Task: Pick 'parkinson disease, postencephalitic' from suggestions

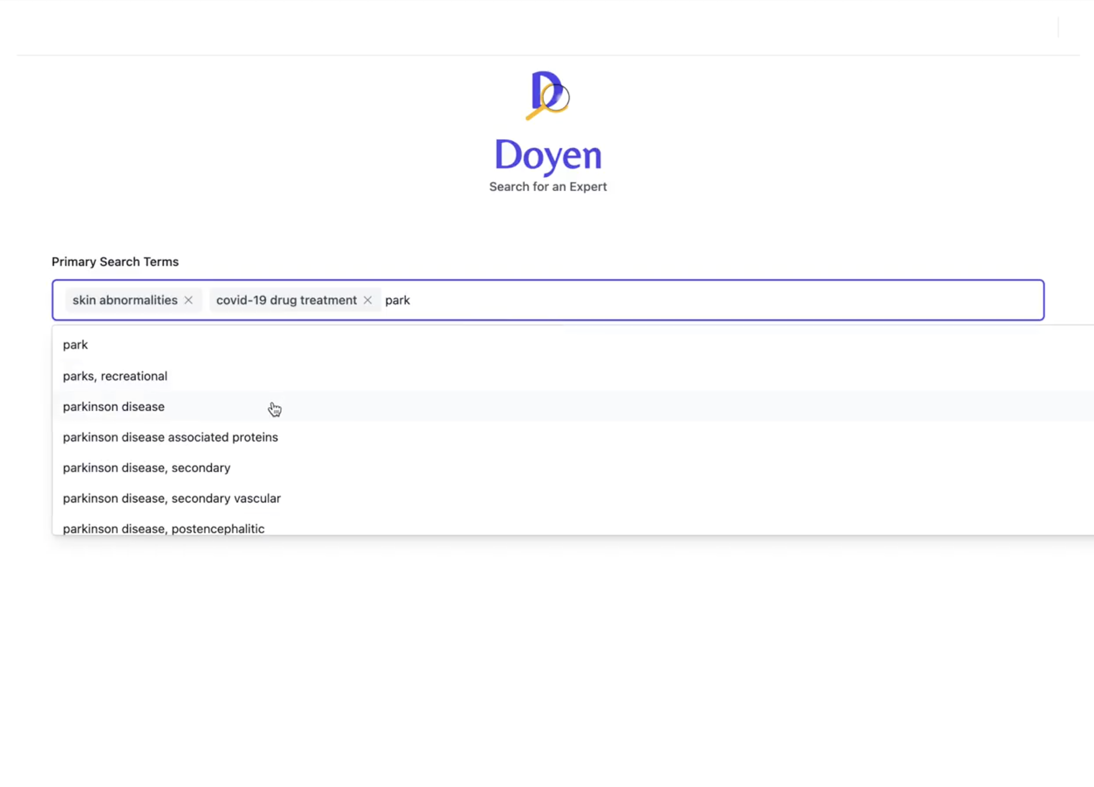Action: click(x=163, y=528)
